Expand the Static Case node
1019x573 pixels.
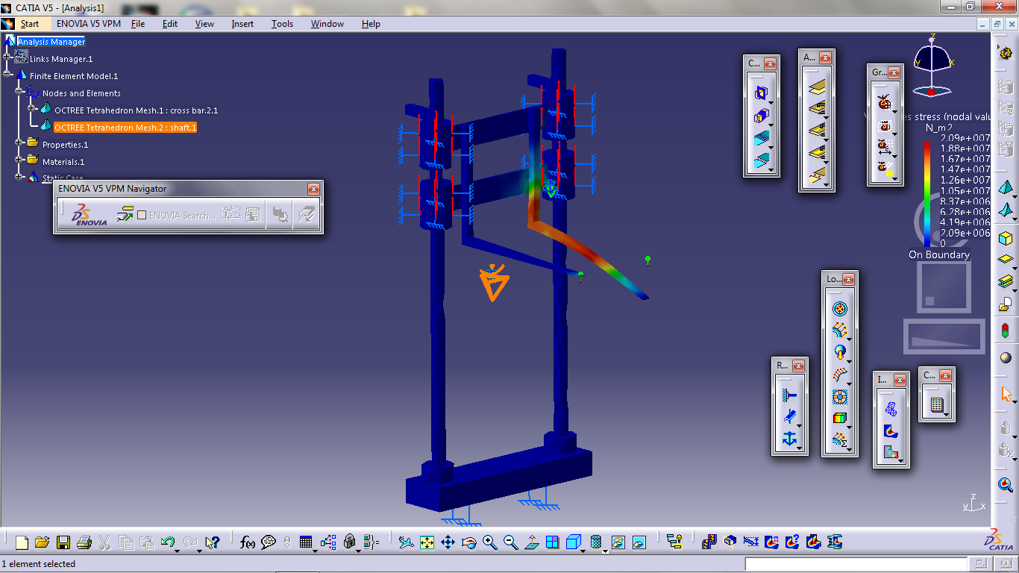19,176
